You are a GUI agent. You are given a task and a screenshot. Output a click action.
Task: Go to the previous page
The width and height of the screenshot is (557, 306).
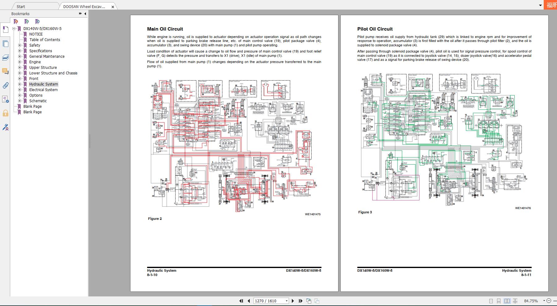pyautogui.click(x=249, y=301)
